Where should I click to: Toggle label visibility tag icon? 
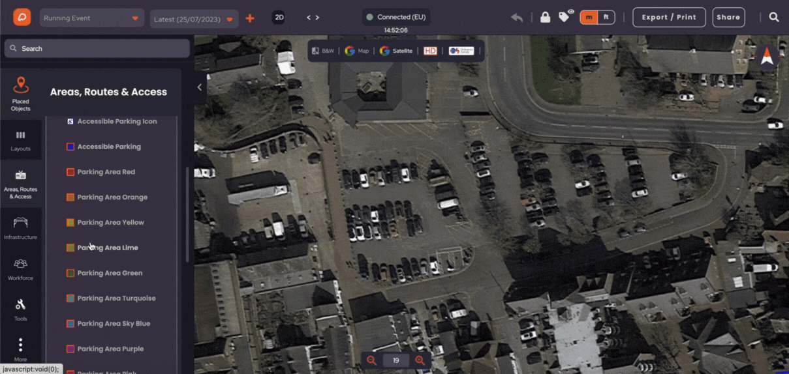coord(565,16)
